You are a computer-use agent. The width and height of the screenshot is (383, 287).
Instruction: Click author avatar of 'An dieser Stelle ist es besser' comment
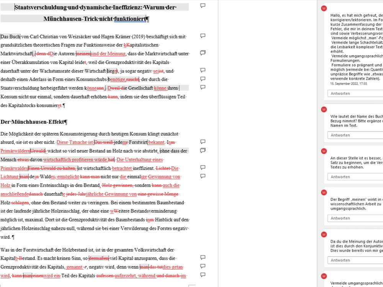pyautogui.click(x=324, y=151)
